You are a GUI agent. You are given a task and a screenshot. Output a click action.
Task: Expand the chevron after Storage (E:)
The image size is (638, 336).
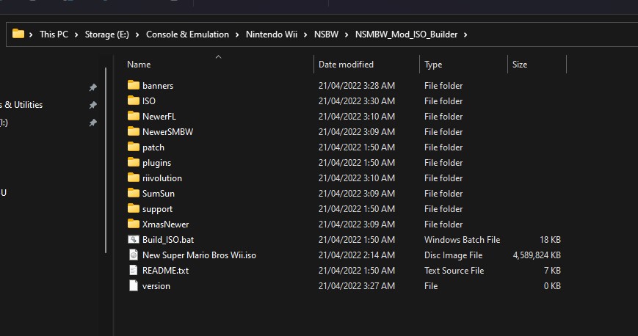[x=137, y=35]
